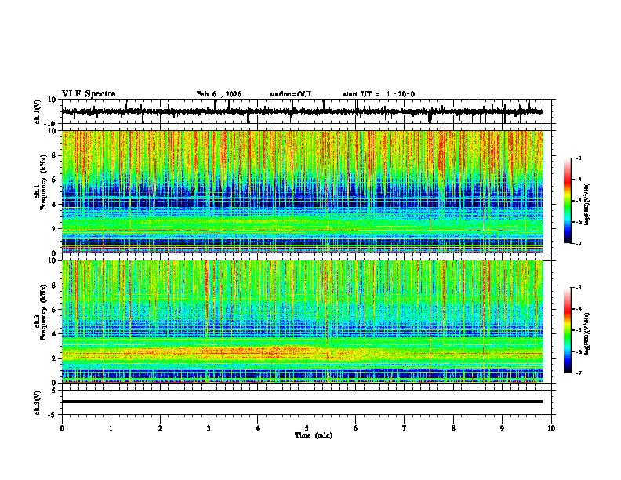Click the ch.1 spectrogram plot
This screenshot has height=480, width=621.
click(302, 191)
